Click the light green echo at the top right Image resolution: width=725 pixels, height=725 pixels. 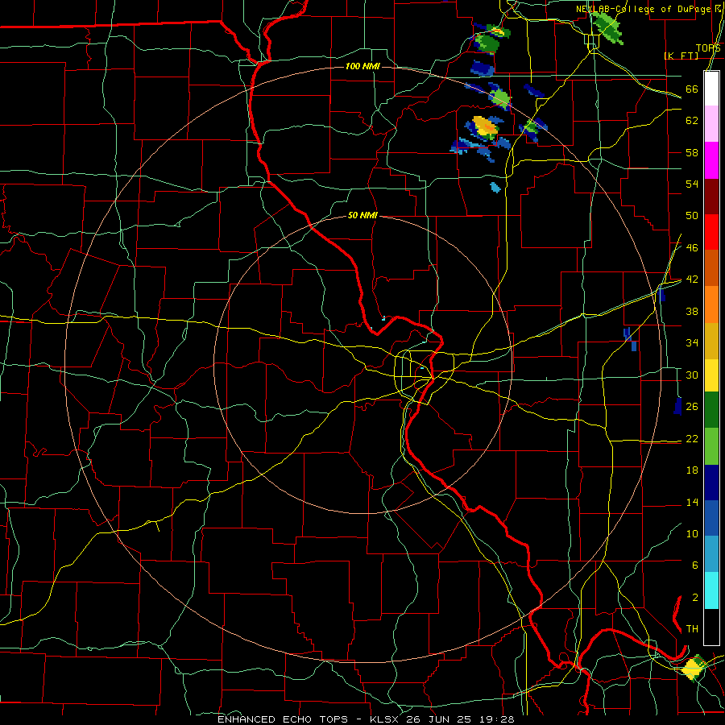point(608,27)
